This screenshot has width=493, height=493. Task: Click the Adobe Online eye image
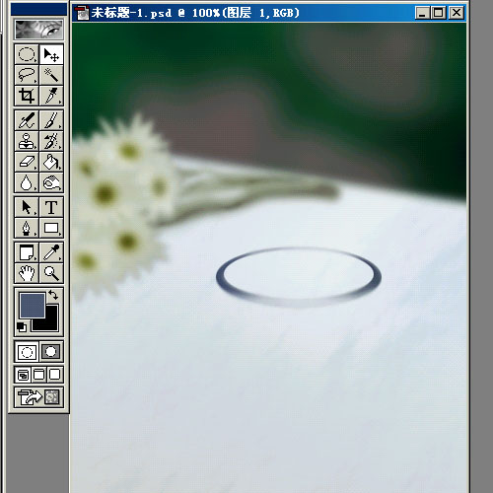point(38,29)
